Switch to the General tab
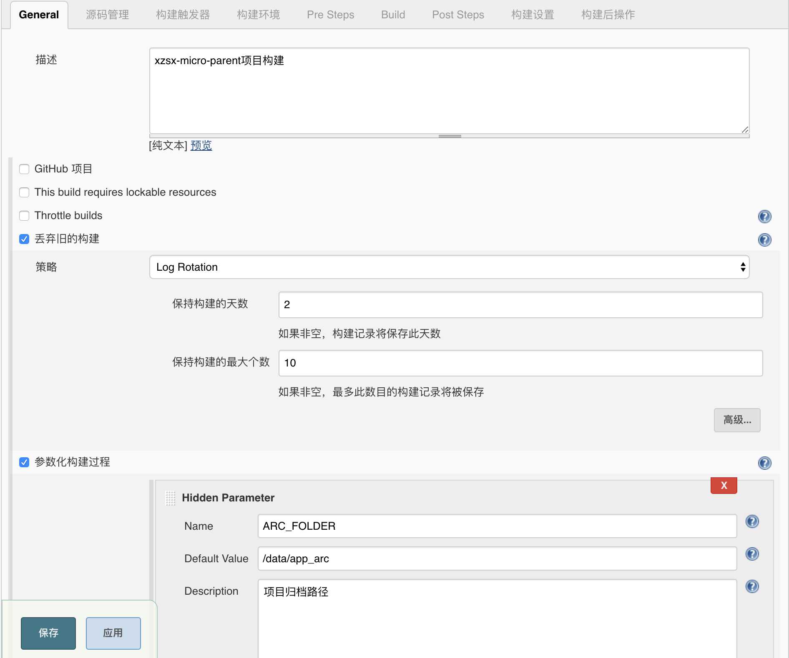This screenshot has height=658, width=789. 39,15
